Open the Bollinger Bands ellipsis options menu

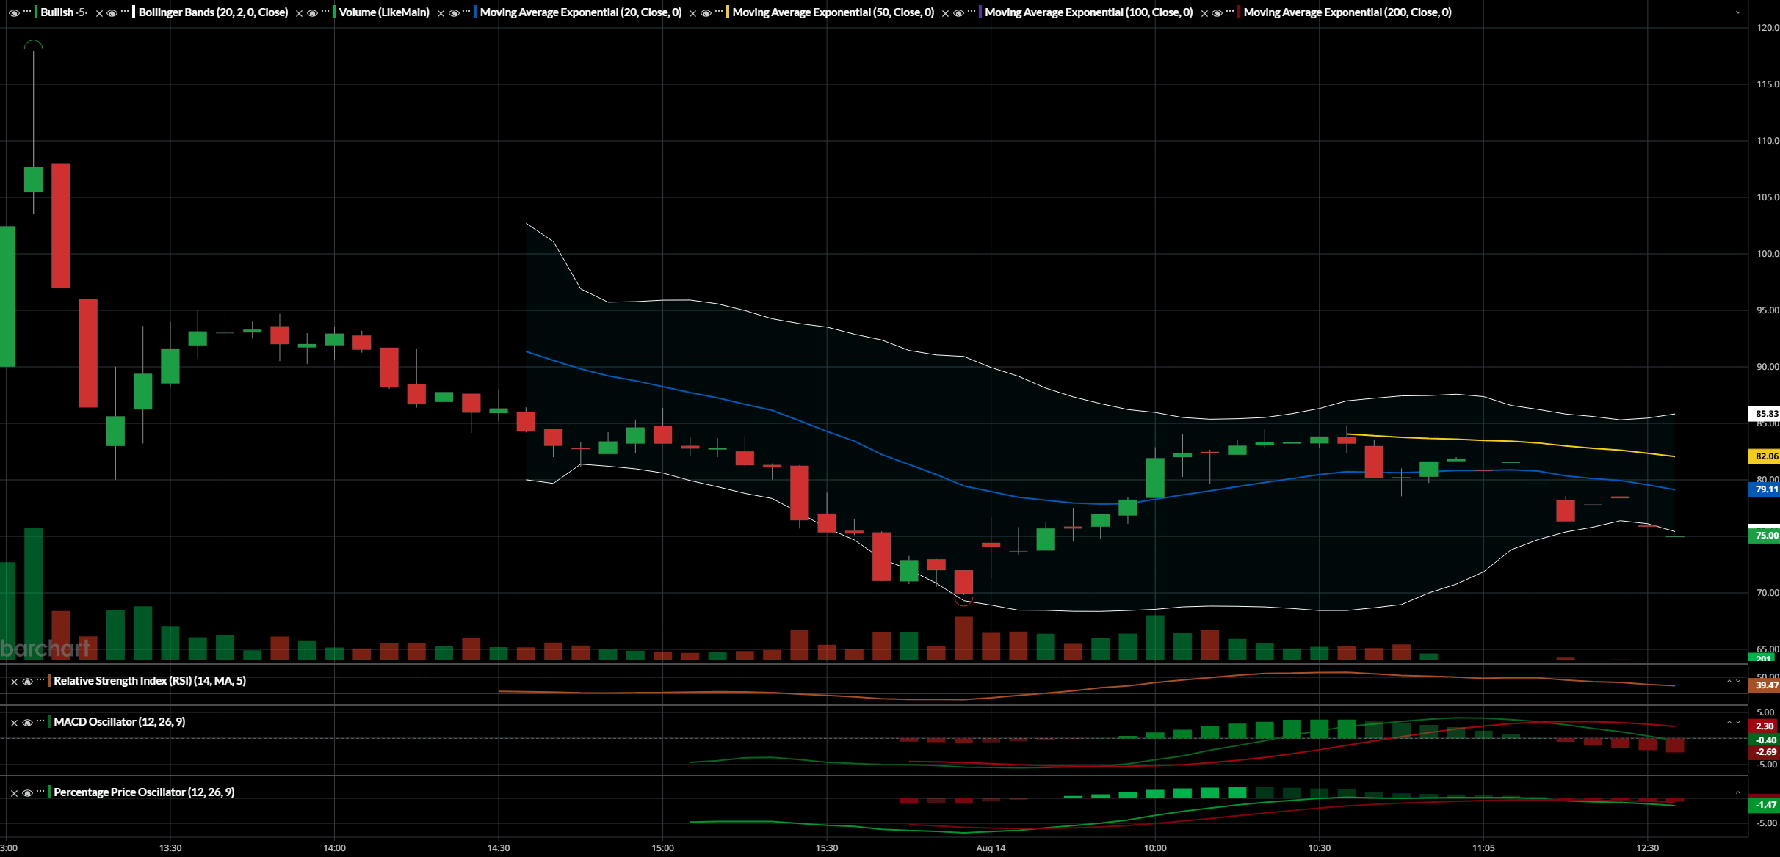point(125,12)
